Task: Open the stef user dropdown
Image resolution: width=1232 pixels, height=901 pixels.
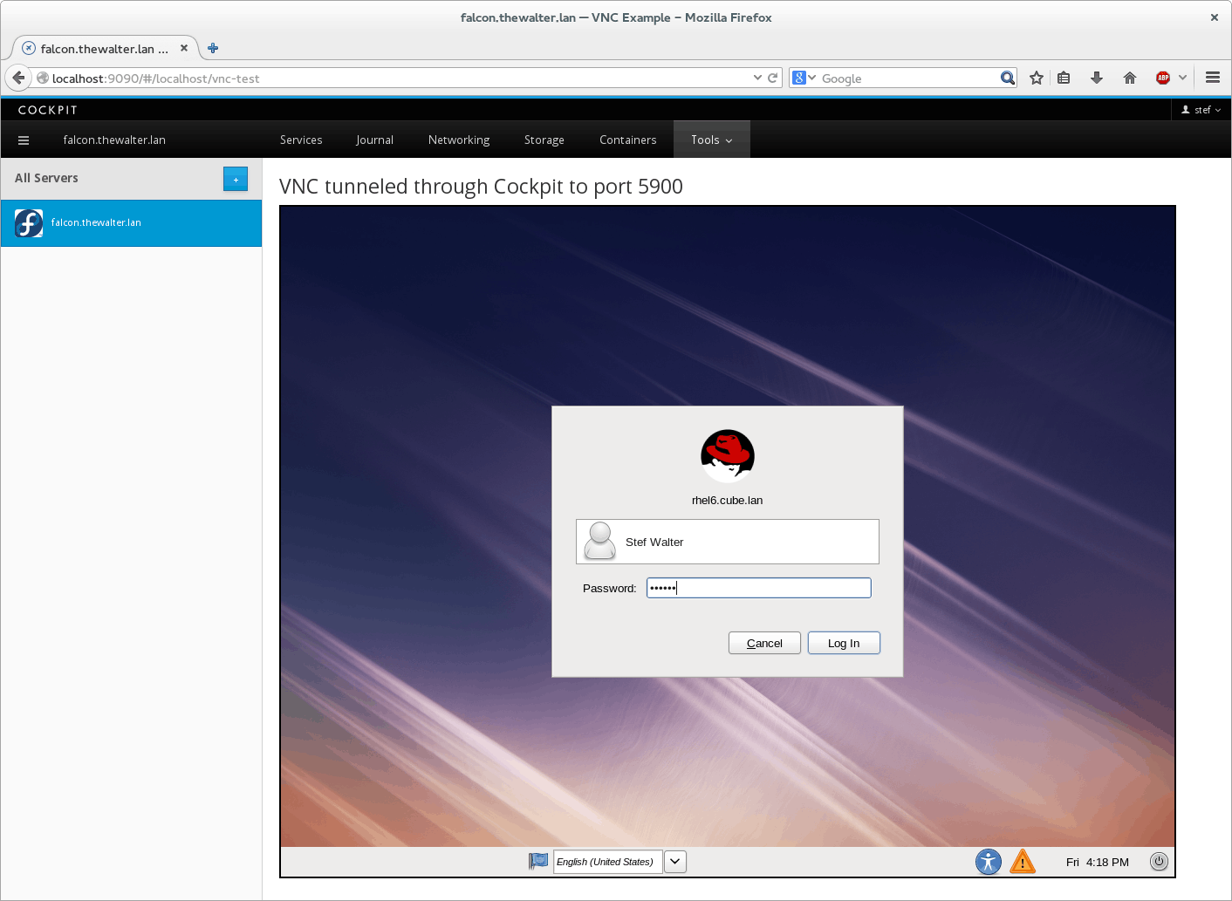Action: 1201,110
